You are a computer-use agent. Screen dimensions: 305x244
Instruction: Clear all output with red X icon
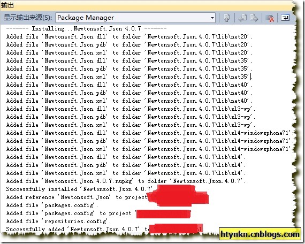point(270,18)
